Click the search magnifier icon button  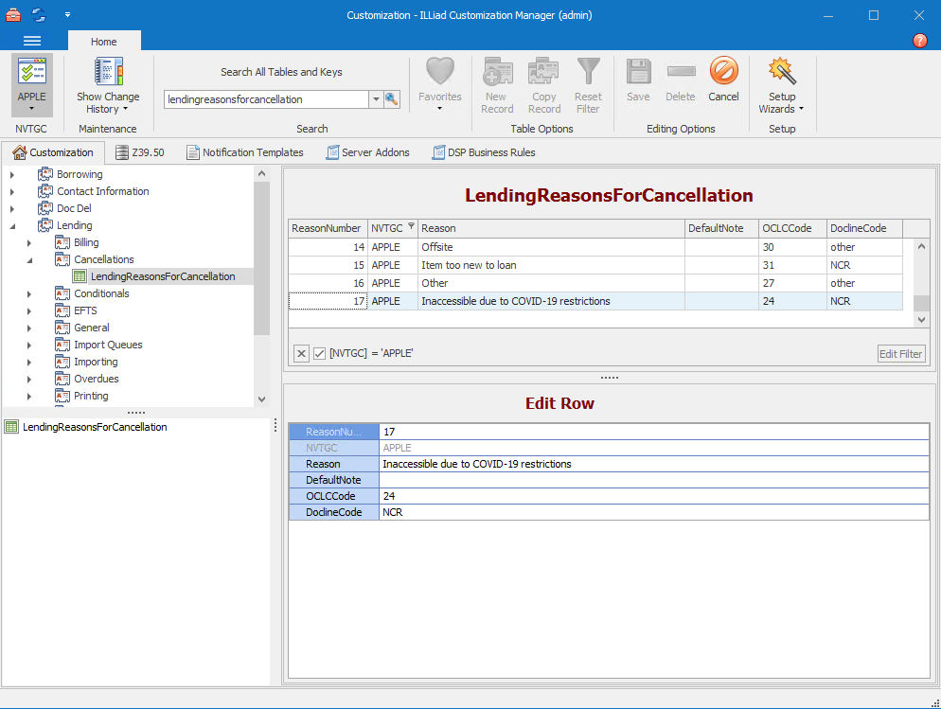392,99
